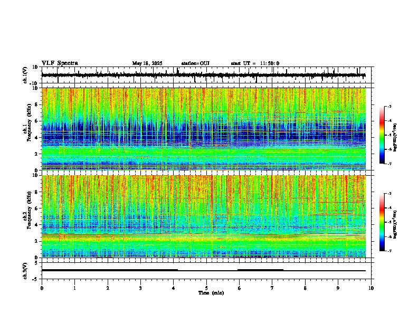
Task: Click the color scale bar beside ch.1 spectrogram
Action: pos(382,135)
